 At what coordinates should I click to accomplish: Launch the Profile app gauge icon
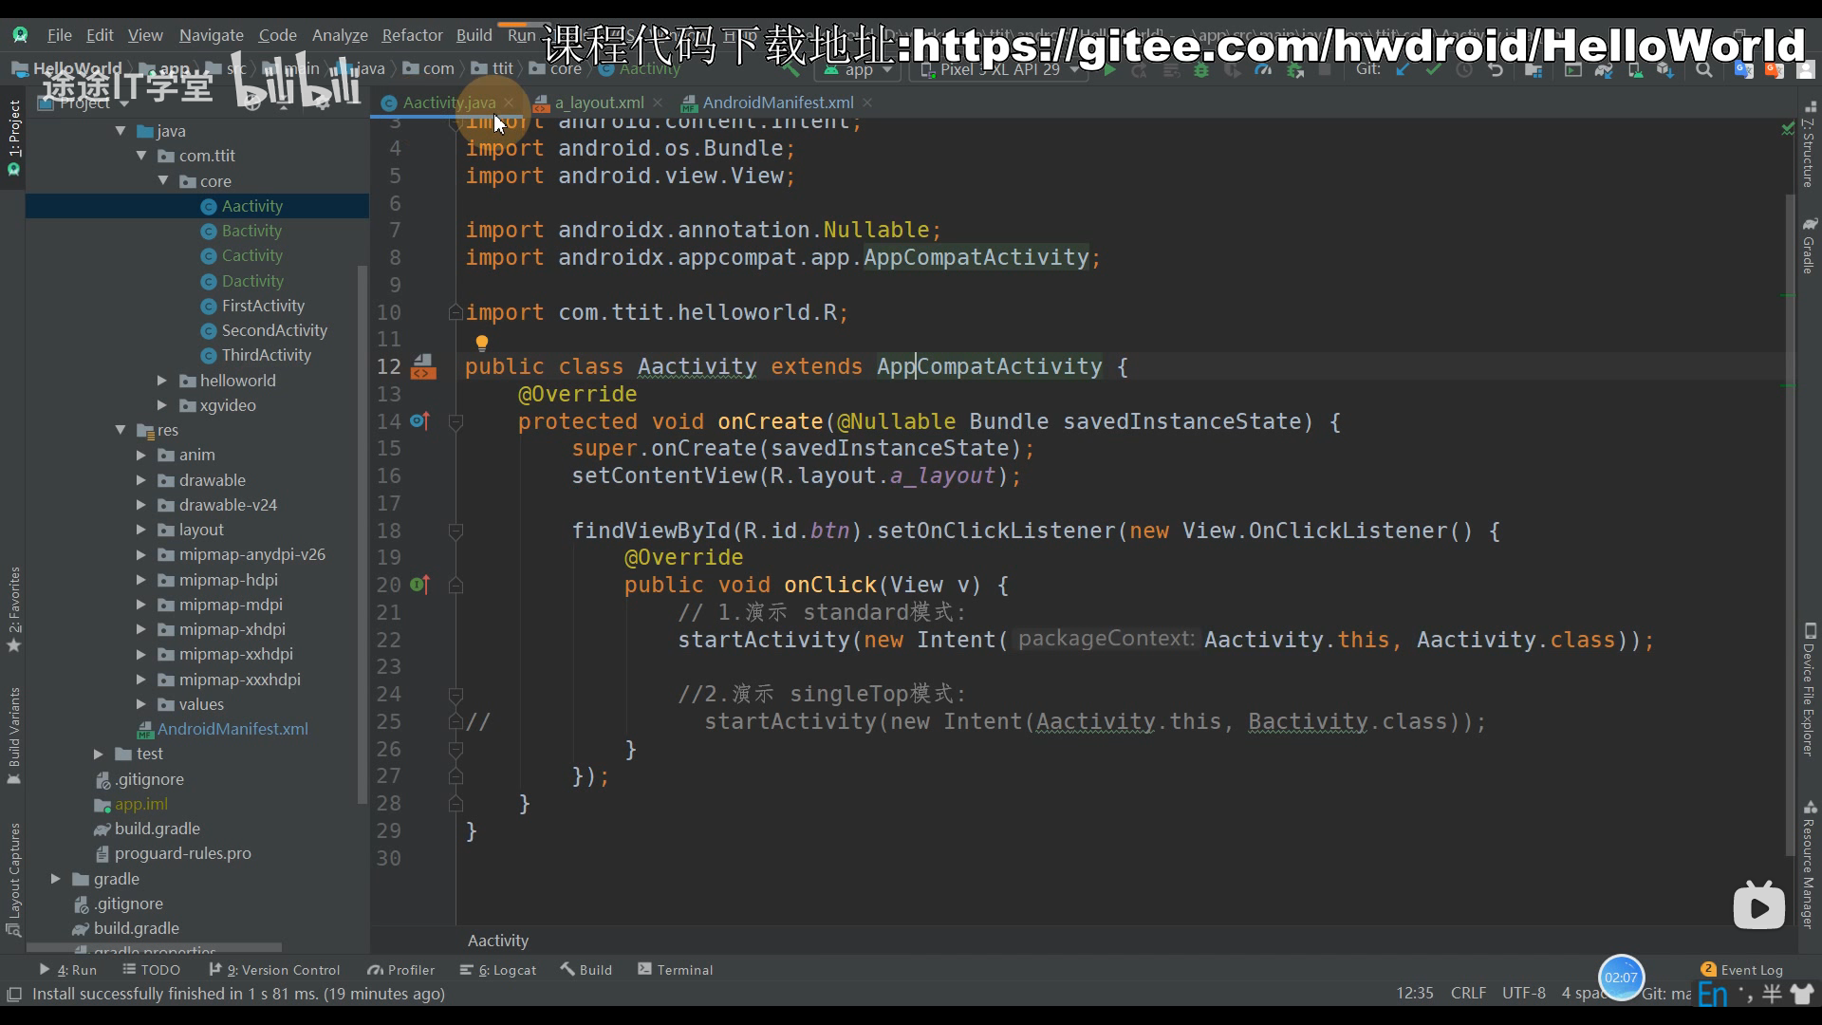coord(1263,70)
